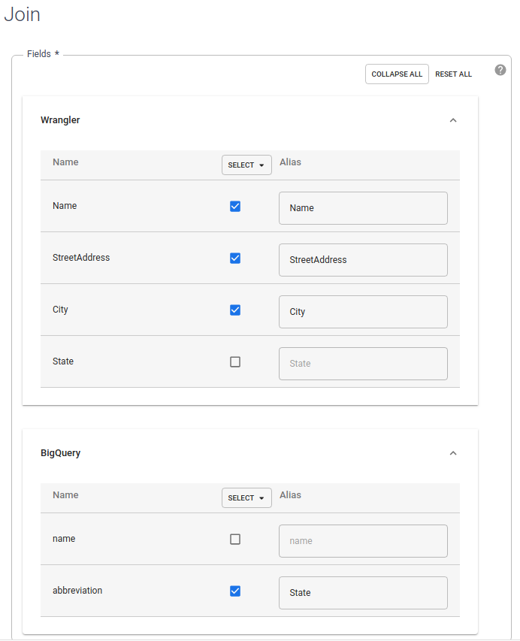Open the SELECT dropdown in the BigQuery table
Viewport: 520px width, 641px height.
[246, 497]
